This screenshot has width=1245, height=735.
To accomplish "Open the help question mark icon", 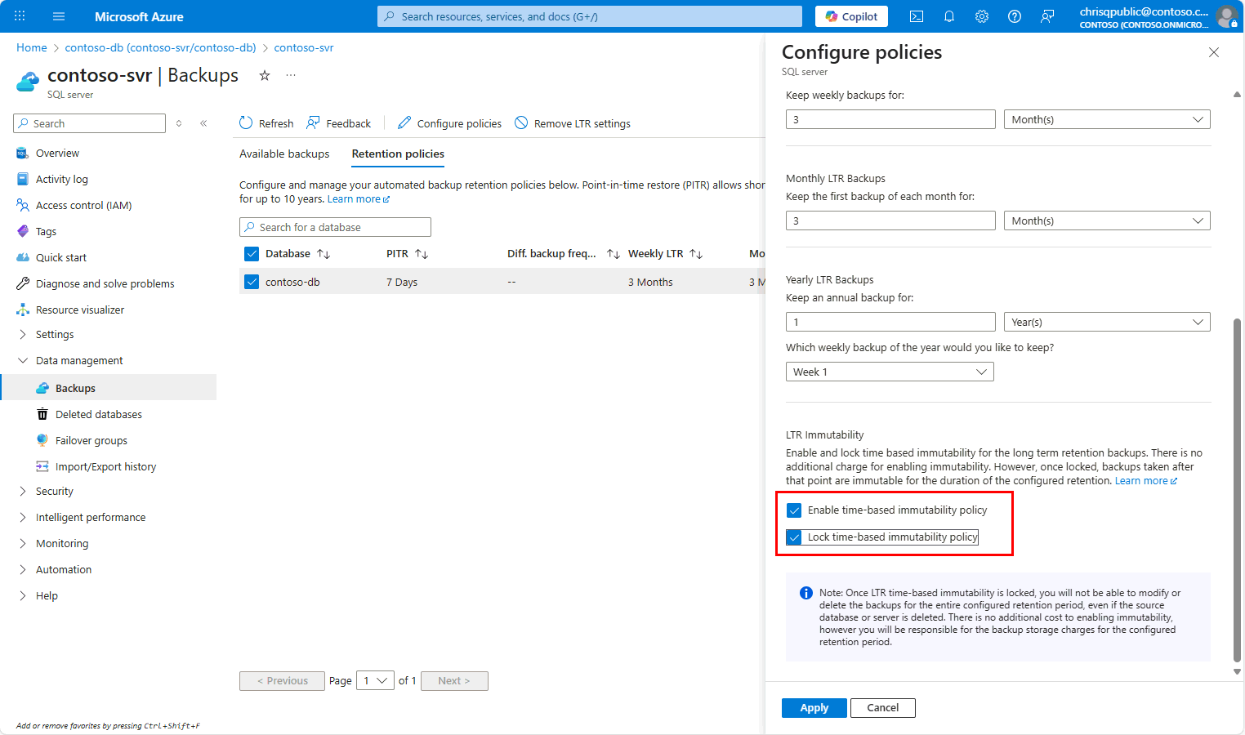I will (1015, 16).
